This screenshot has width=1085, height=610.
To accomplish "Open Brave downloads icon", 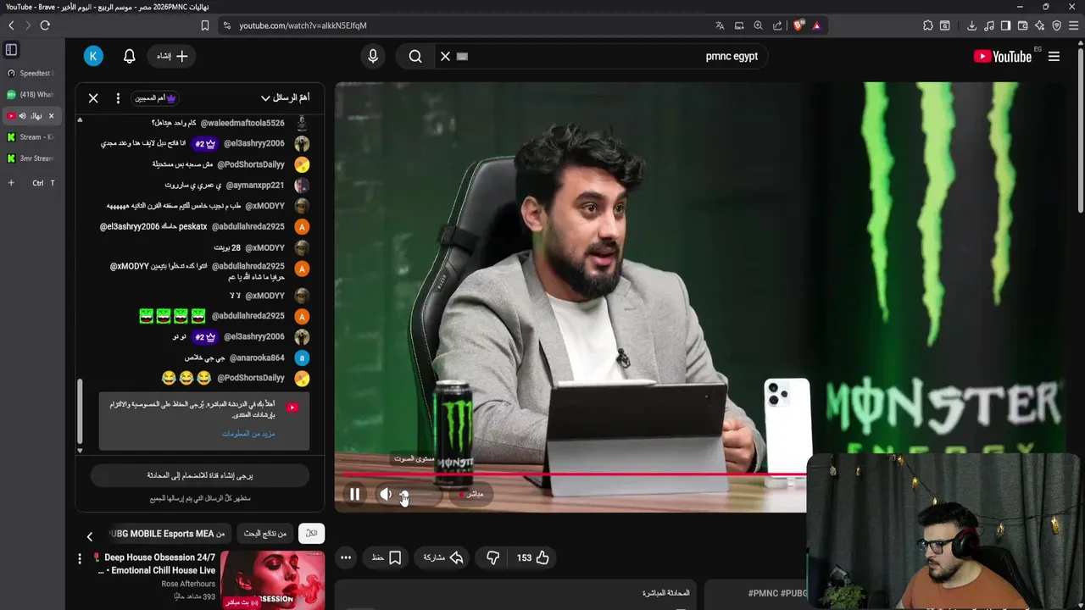I will click(971, 25).
